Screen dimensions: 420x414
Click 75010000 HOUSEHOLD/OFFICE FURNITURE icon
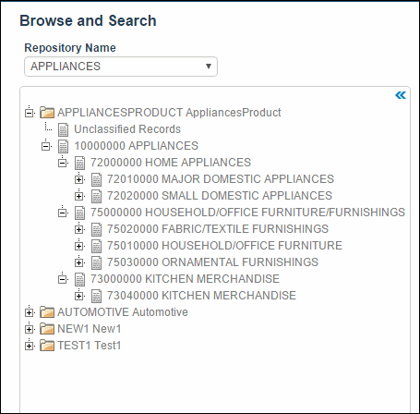[x=97, y=246]
